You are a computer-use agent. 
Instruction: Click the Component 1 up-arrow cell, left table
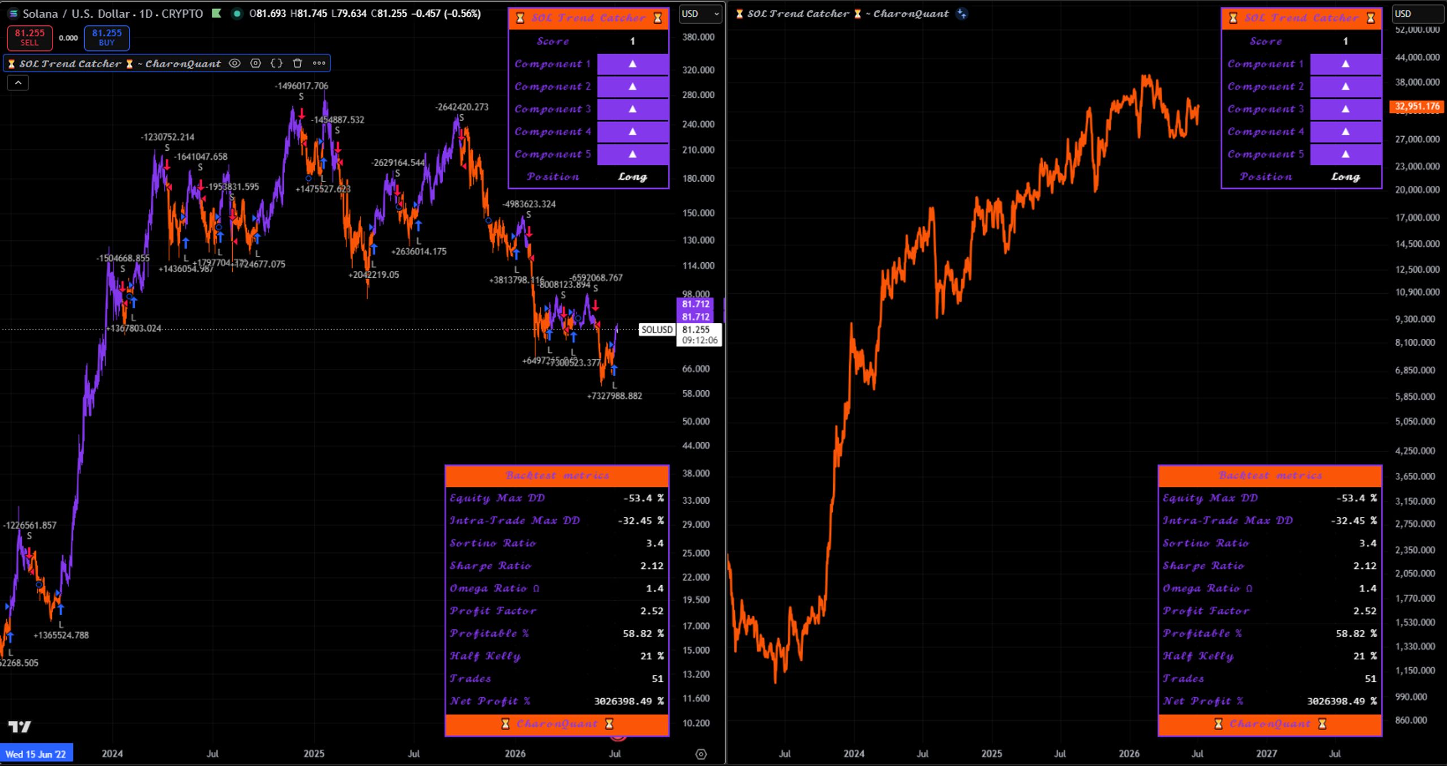point(632,64)
